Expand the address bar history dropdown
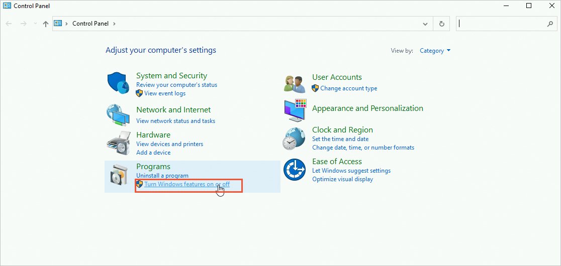Image resolution: width=561 pixels, height=266 pixels. click(x=425, y=24)
